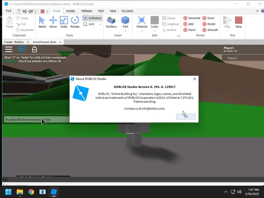
Task: Expand the Color dropdown arrow
Action: pyautogui.click(x=155, y=31)
